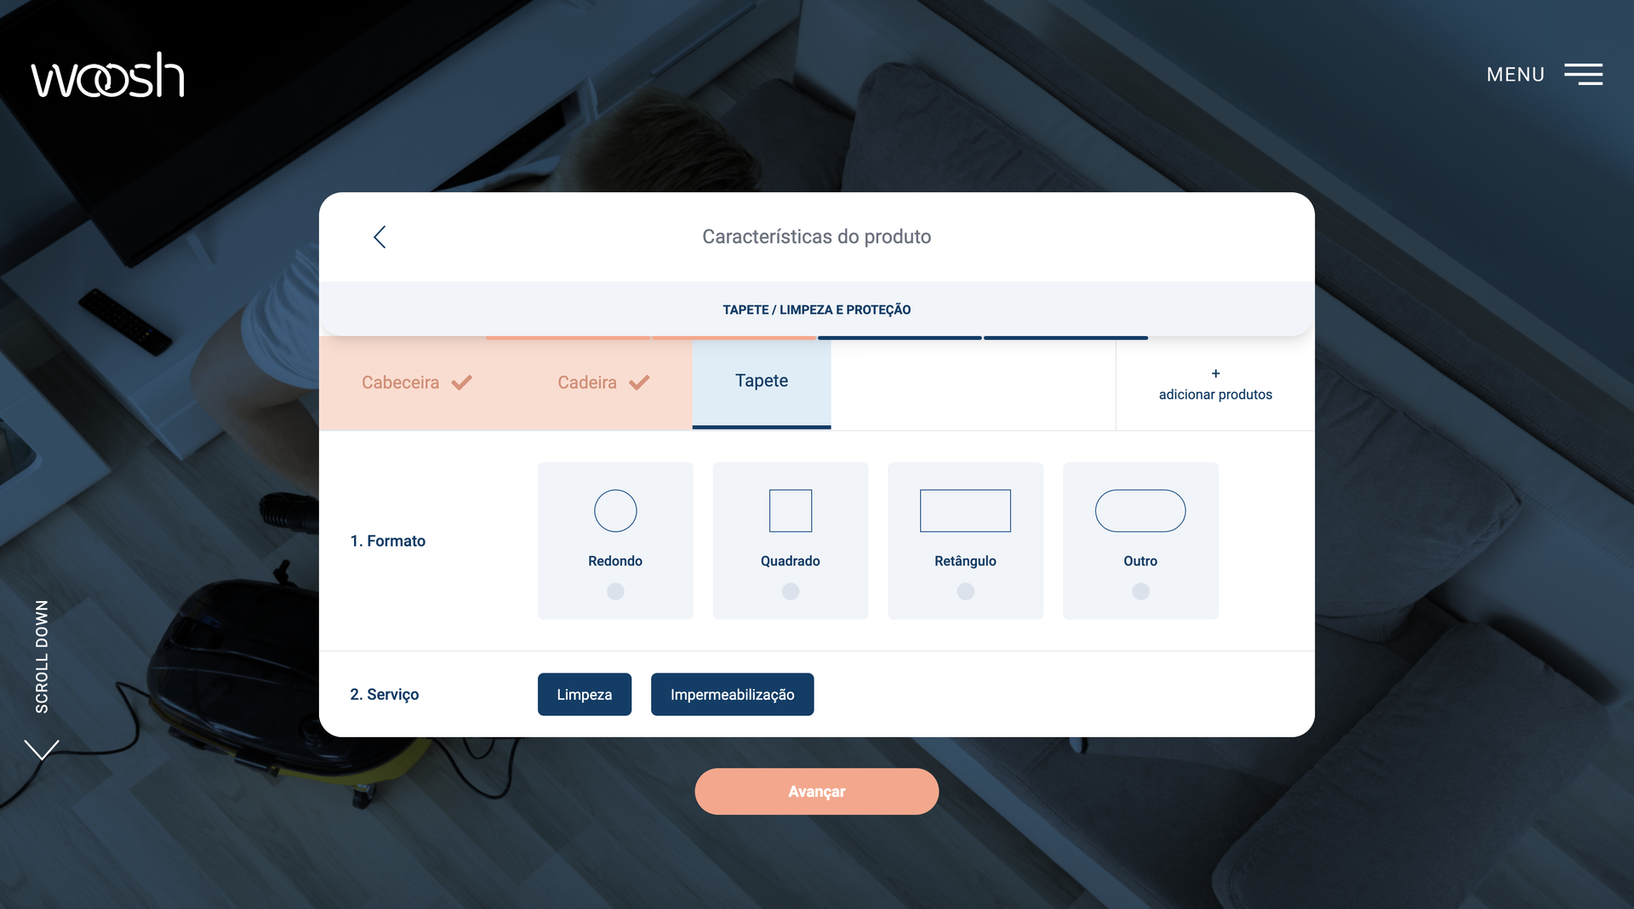Image resolution: width=1634 pixels, height=909 pixels.
Task: Open the Cadeira tab
Action: [603, 383]
